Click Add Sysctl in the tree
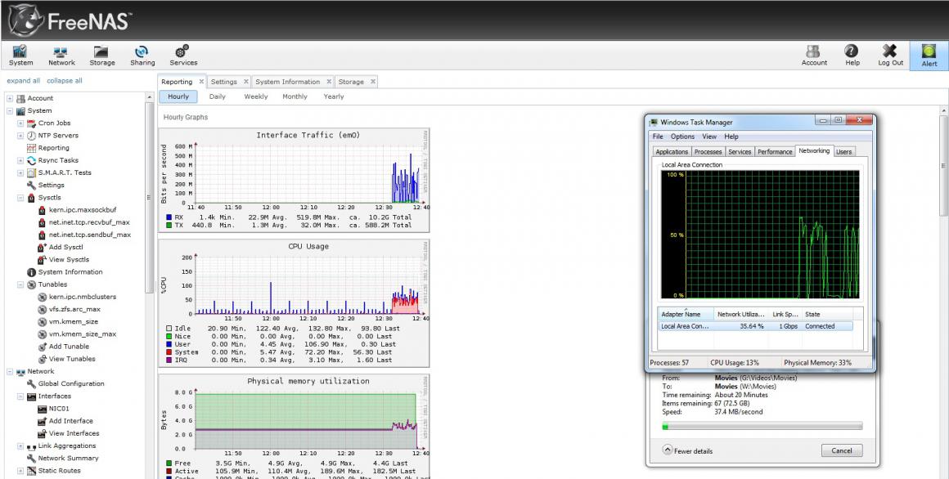This screenshot has height=479, width=949. point(66,247)
